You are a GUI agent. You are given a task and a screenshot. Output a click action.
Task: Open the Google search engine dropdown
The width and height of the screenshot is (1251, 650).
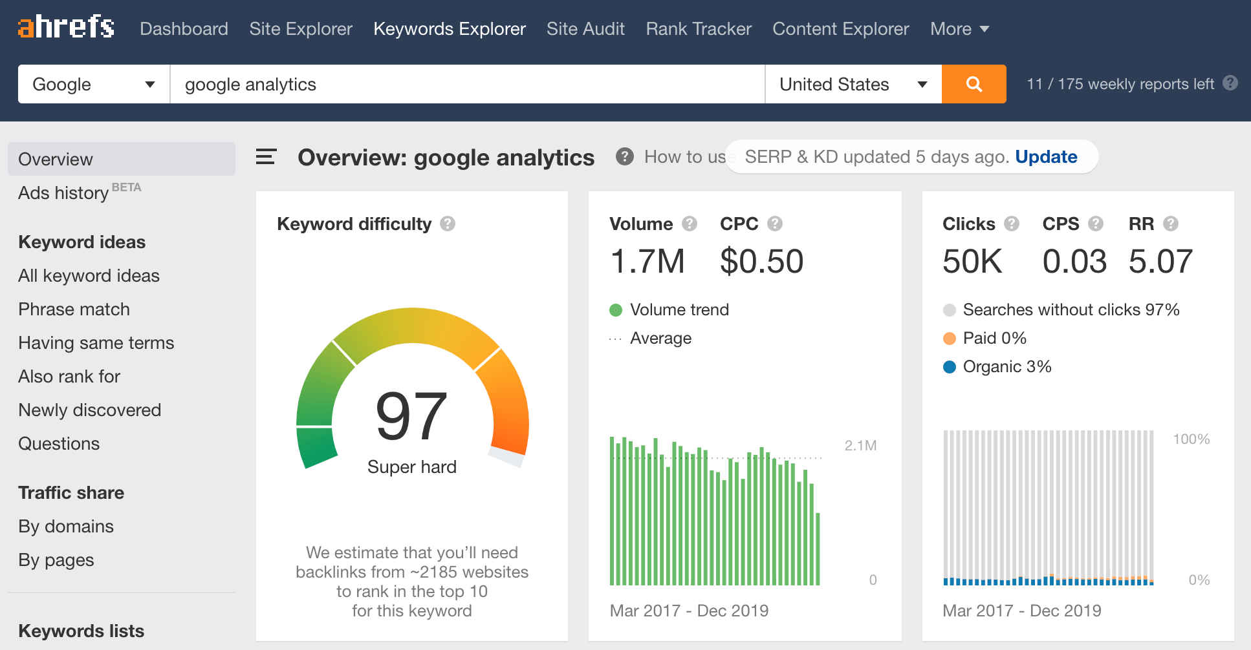(94, 84)
